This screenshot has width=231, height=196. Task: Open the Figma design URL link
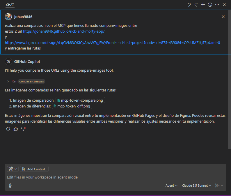point(112,43)
